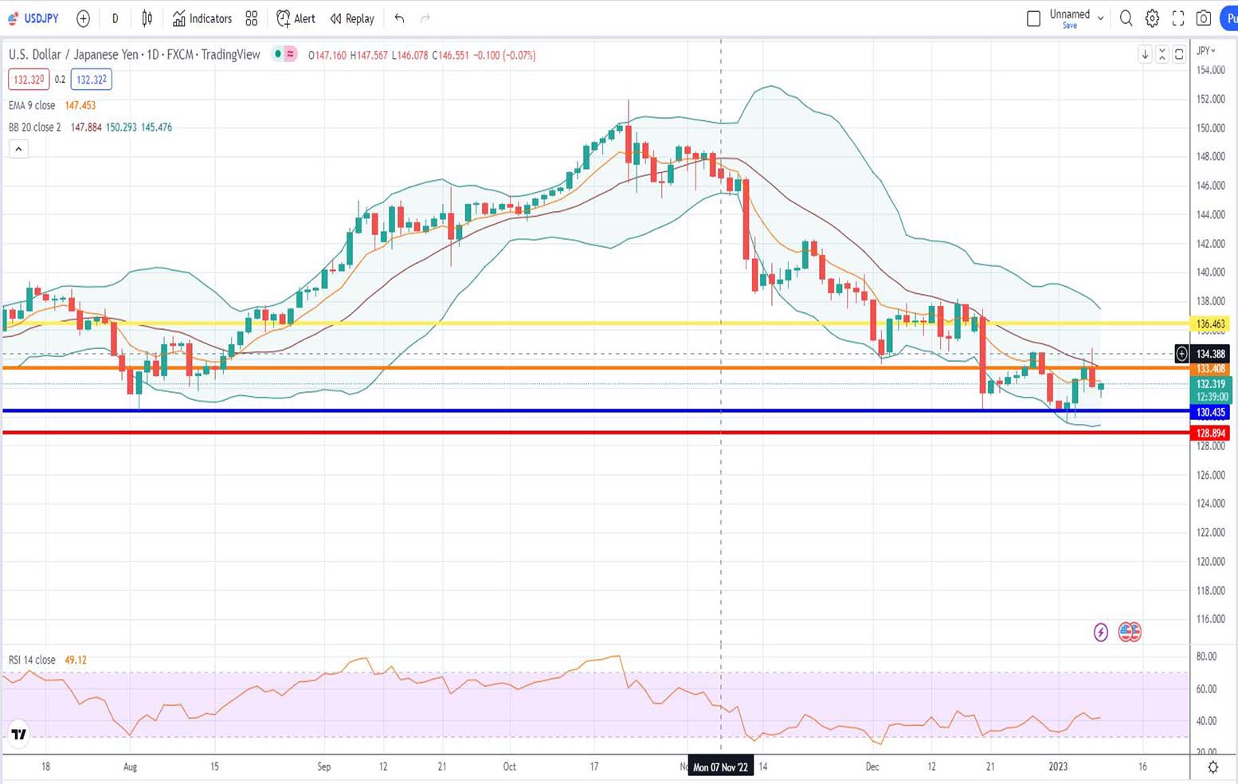
Task: Open the indicator templates grid icon
Action: [x=252, y=18]
